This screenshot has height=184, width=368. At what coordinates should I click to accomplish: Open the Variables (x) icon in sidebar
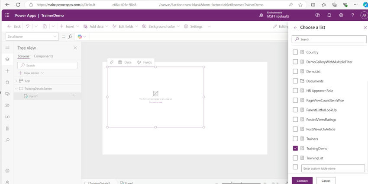tap(7, 117)
